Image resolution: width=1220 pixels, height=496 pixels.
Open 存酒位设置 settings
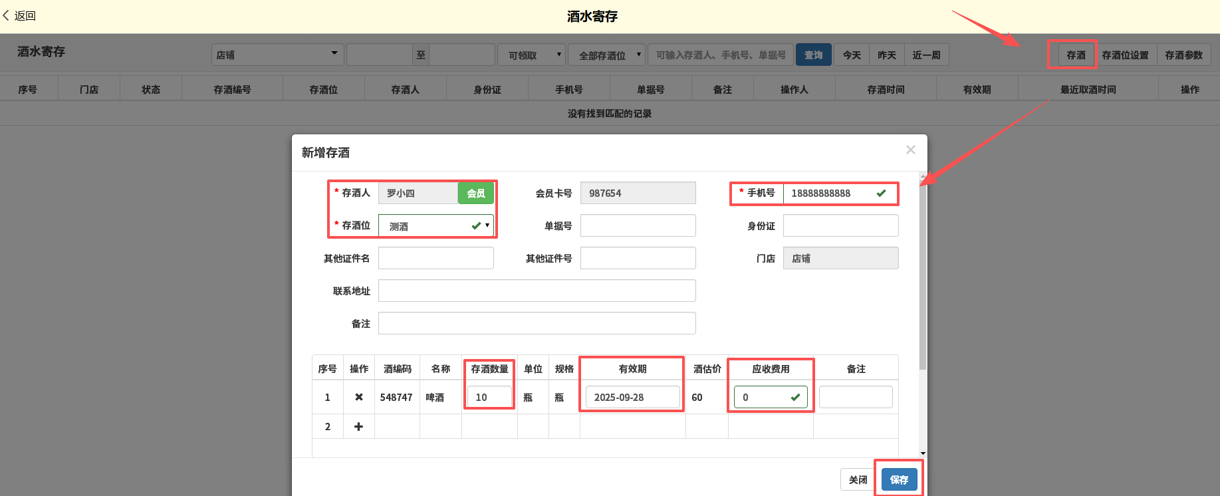point(1125,55)
